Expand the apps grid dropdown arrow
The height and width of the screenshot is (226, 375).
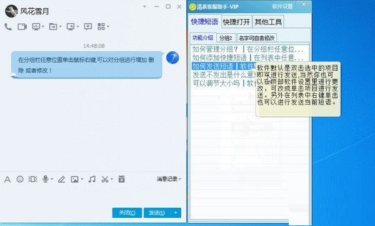tap(108, 26)
